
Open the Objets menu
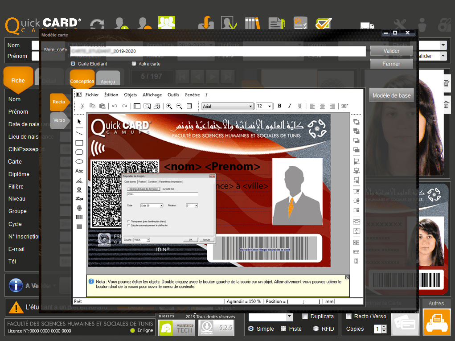click(130, 95)
